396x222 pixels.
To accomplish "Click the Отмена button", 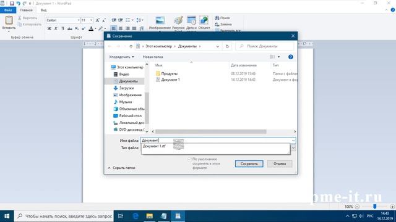I will pyautogui.click(x=280, y=163).
